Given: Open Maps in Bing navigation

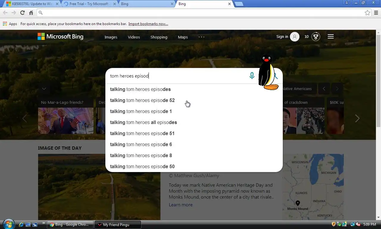Looking at the screenshot, I should coord(183,37).
